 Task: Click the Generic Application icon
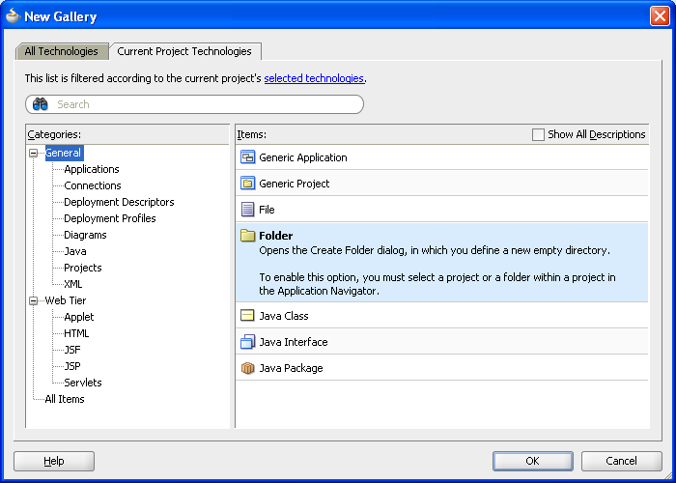tap(247, 157)
